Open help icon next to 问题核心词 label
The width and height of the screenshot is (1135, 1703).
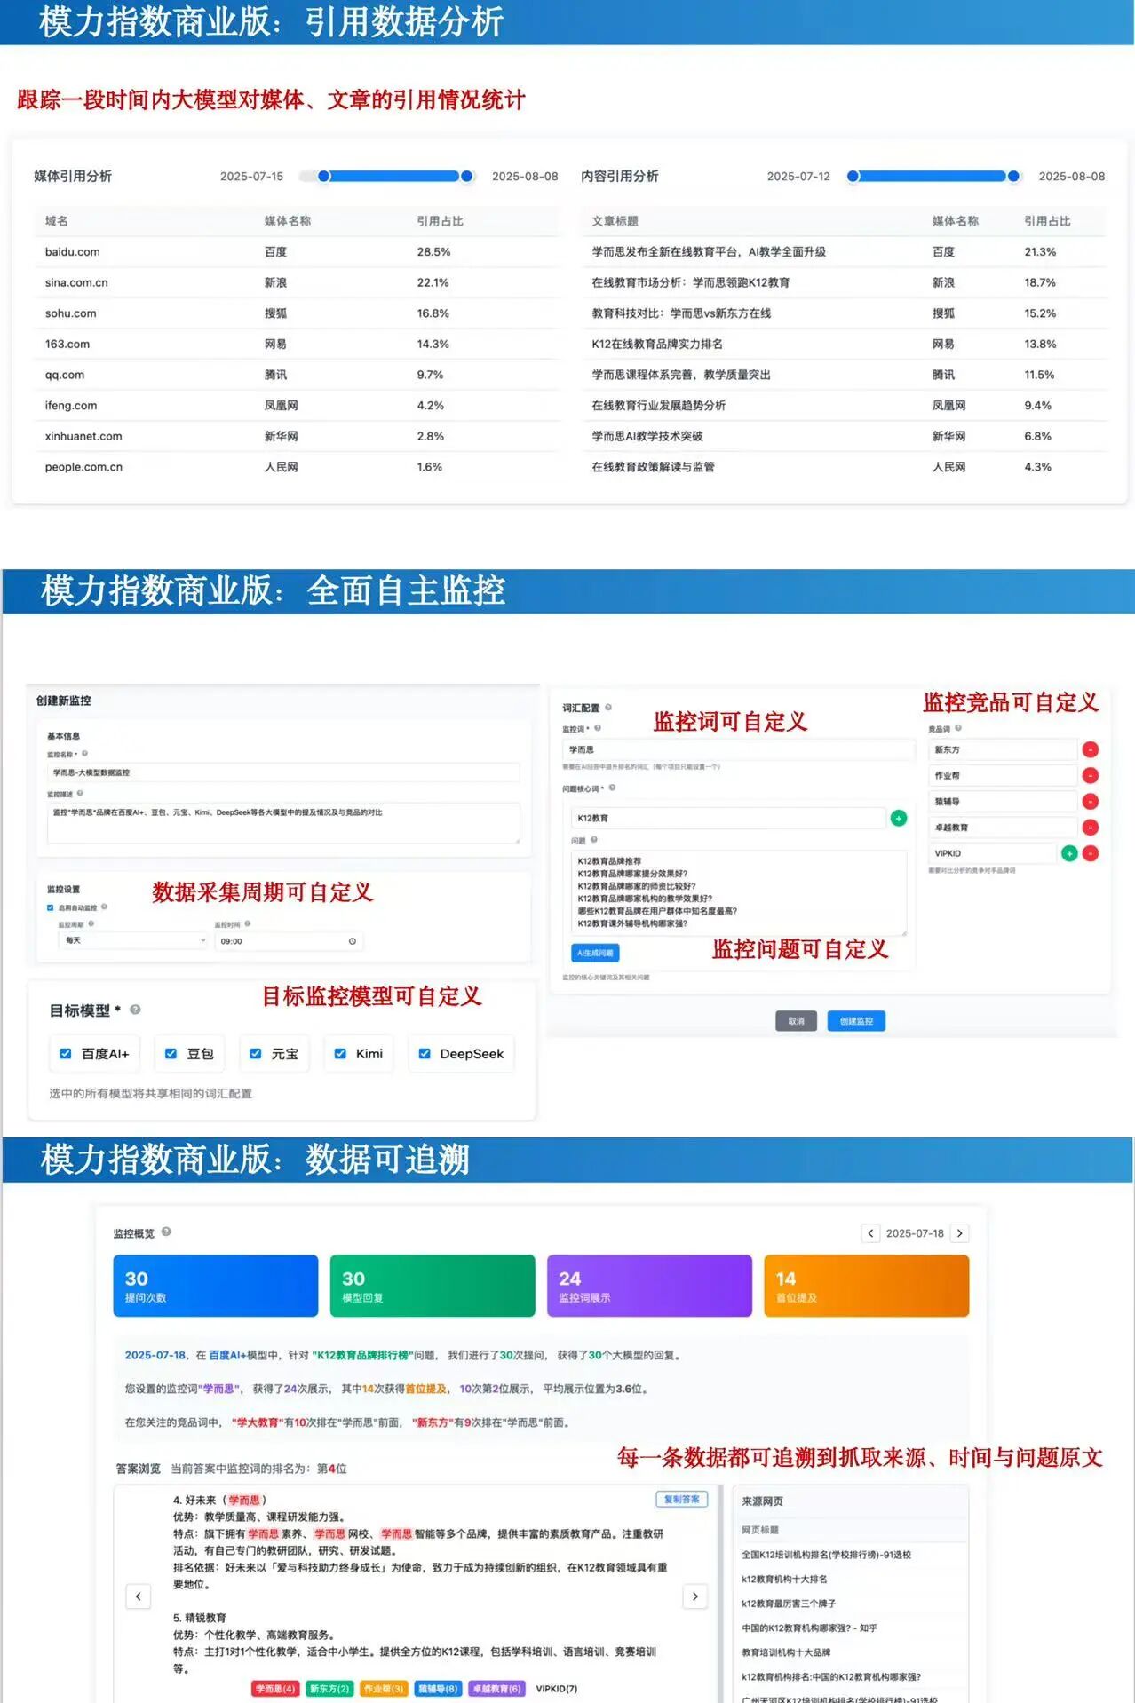(612, 788)
